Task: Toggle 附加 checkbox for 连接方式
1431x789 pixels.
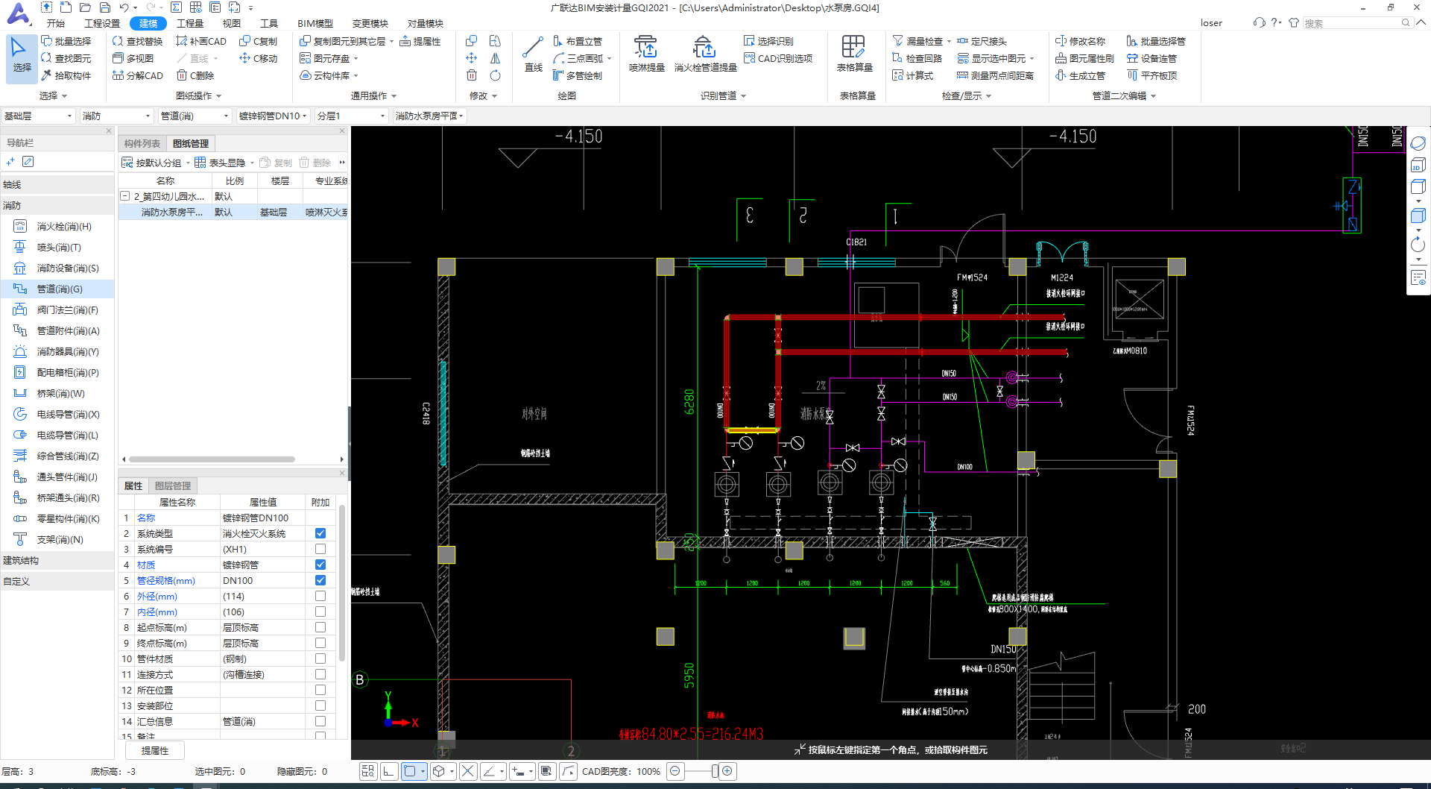Action: coord(320,674)
